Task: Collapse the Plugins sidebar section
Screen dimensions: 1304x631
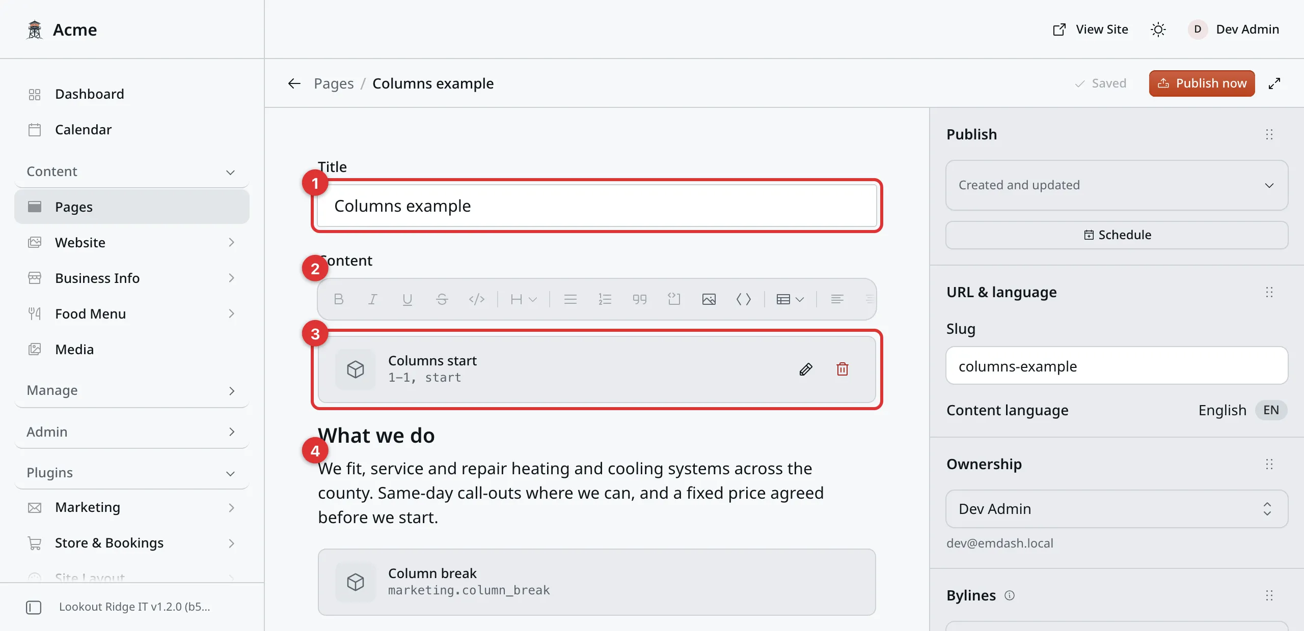Action: [131, 473]
